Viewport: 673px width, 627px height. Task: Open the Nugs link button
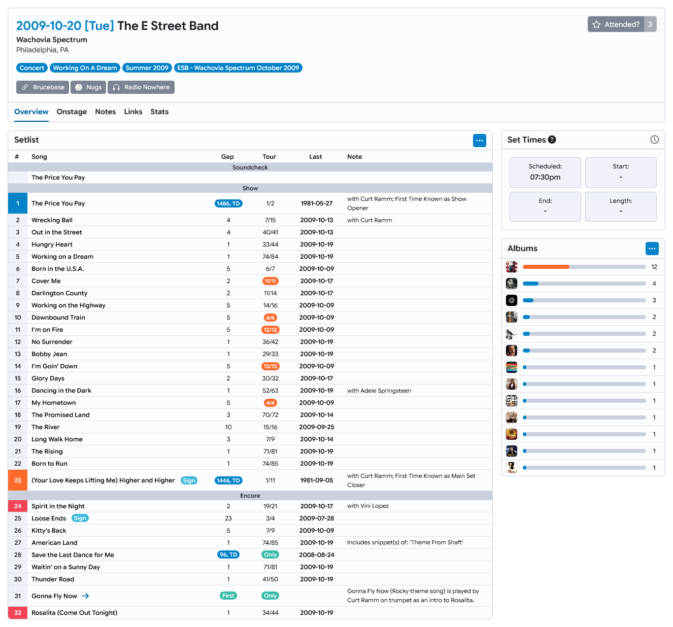pyautogui.click(x=88, y=87)
